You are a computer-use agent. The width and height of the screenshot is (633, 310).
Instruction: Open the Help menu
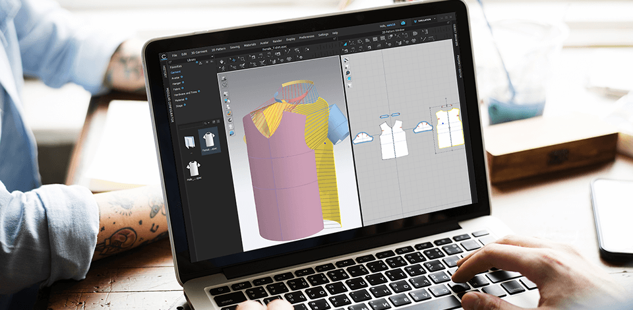click(335, 33)
